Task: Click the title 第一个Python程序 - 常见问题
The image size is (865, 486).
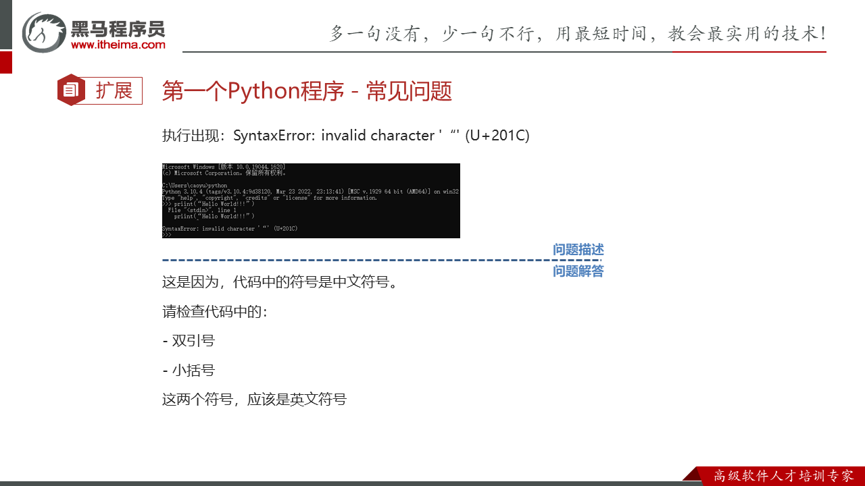Action: click(307, 91)
